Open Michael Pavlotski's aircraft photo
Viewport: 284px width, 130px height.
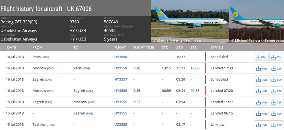[x=256, y=21]
